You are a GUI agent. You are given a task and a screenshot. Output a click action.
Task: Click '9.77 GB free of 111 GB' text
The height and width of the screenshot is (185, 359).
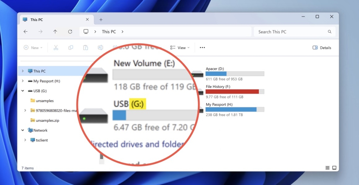click(x=224, y=97)
